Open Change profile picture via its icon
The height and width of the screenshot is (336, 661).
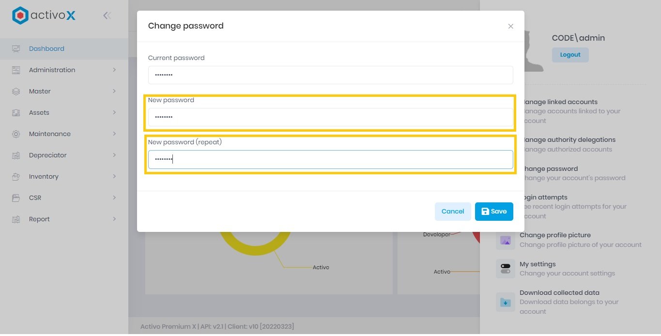point(505,240)
